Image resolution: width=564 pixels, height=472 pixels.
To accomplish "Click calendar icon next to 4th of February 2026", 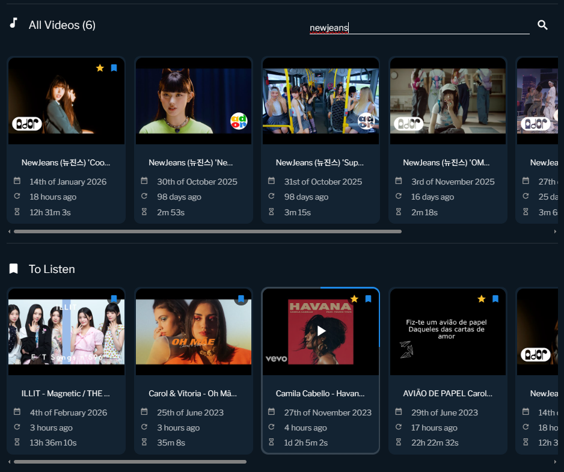I will 17,411.
